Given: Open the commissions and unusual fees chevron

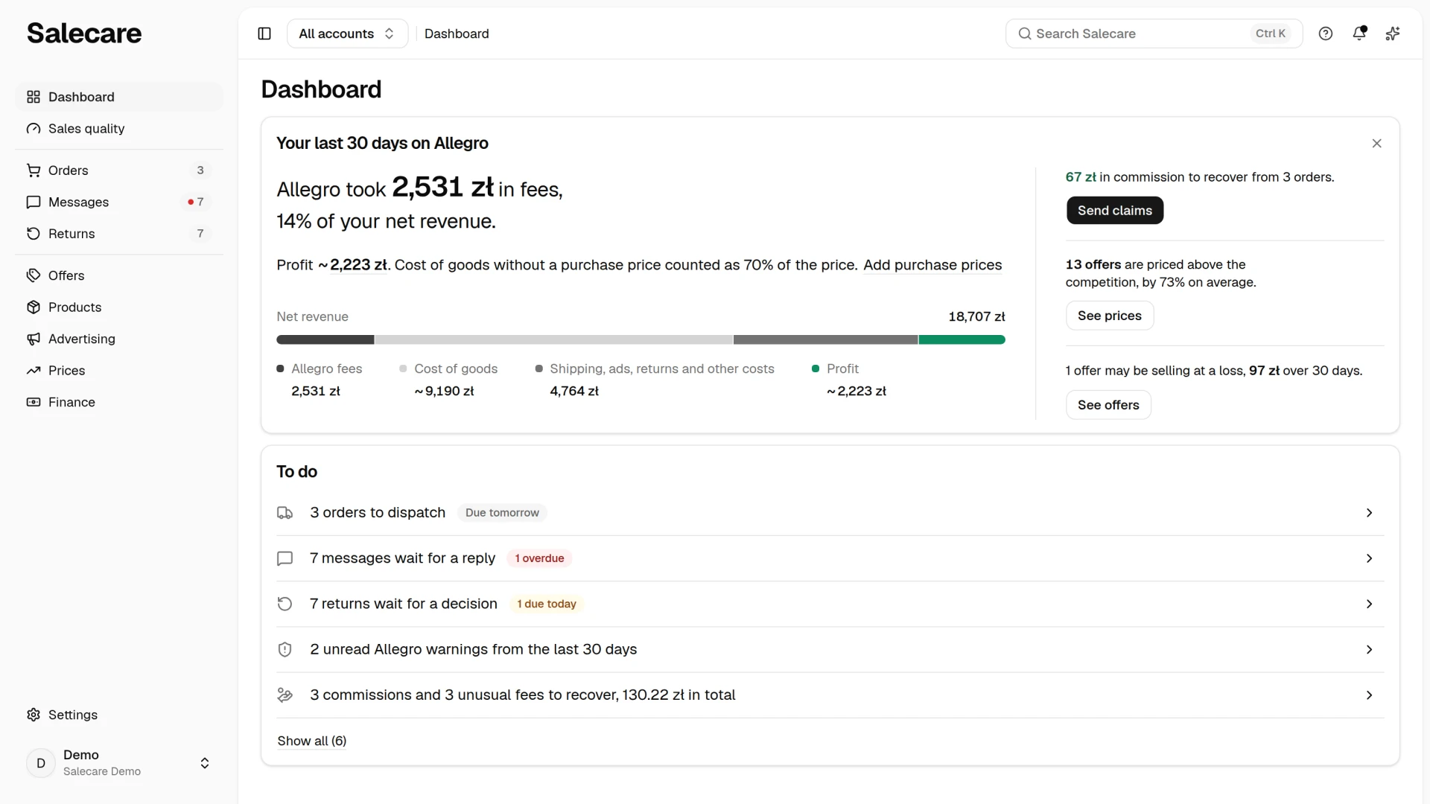Looking at the screenshot, I should [1369, 695].
